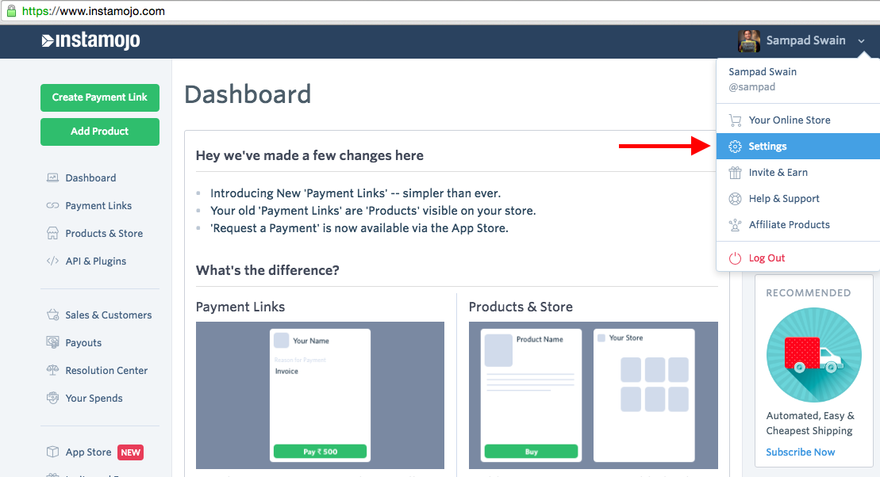
Task: Click the API & Plugins code icon
Action: point(52,261)
